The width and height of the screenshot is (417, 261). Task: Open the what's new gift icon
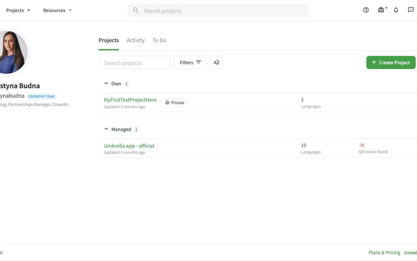(381, 10)
